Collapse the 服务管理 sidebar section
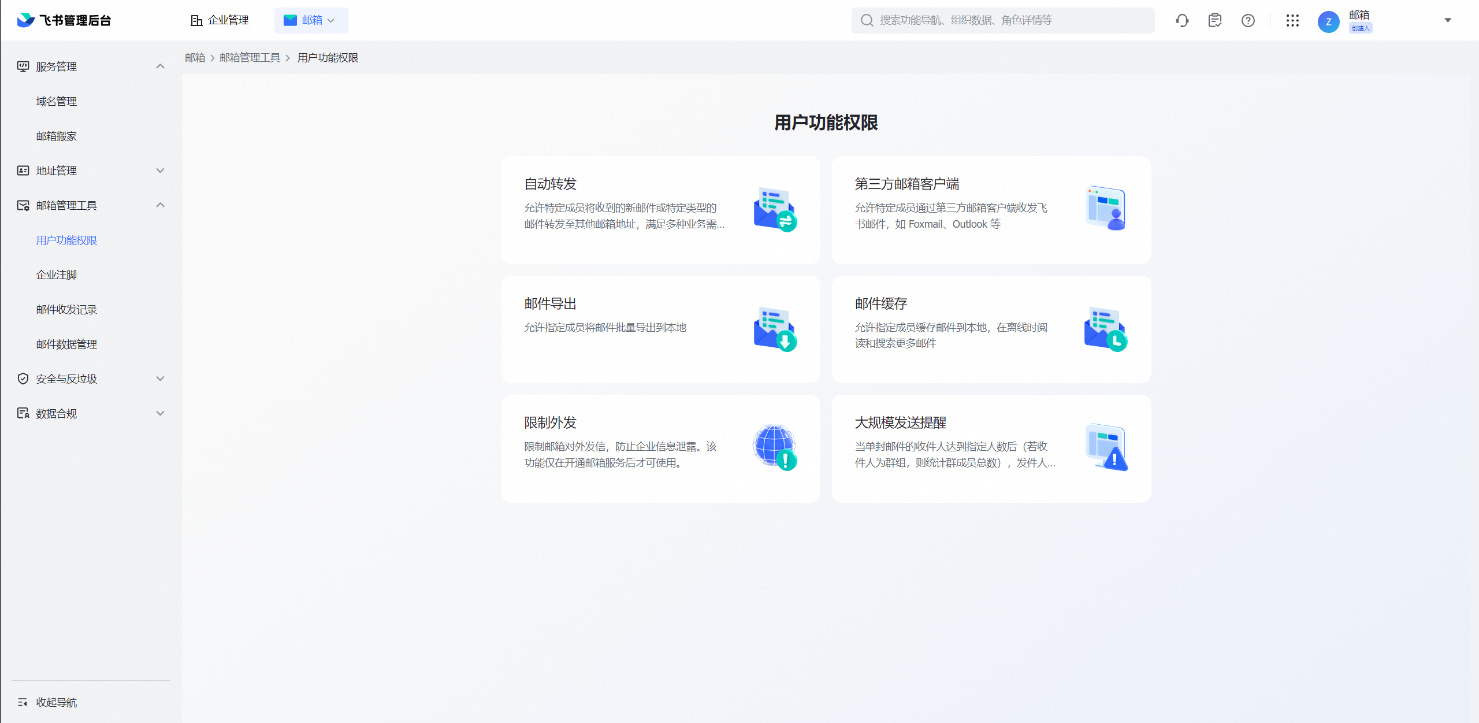Viewport: 1479px width, 723px height. point(161,66)
